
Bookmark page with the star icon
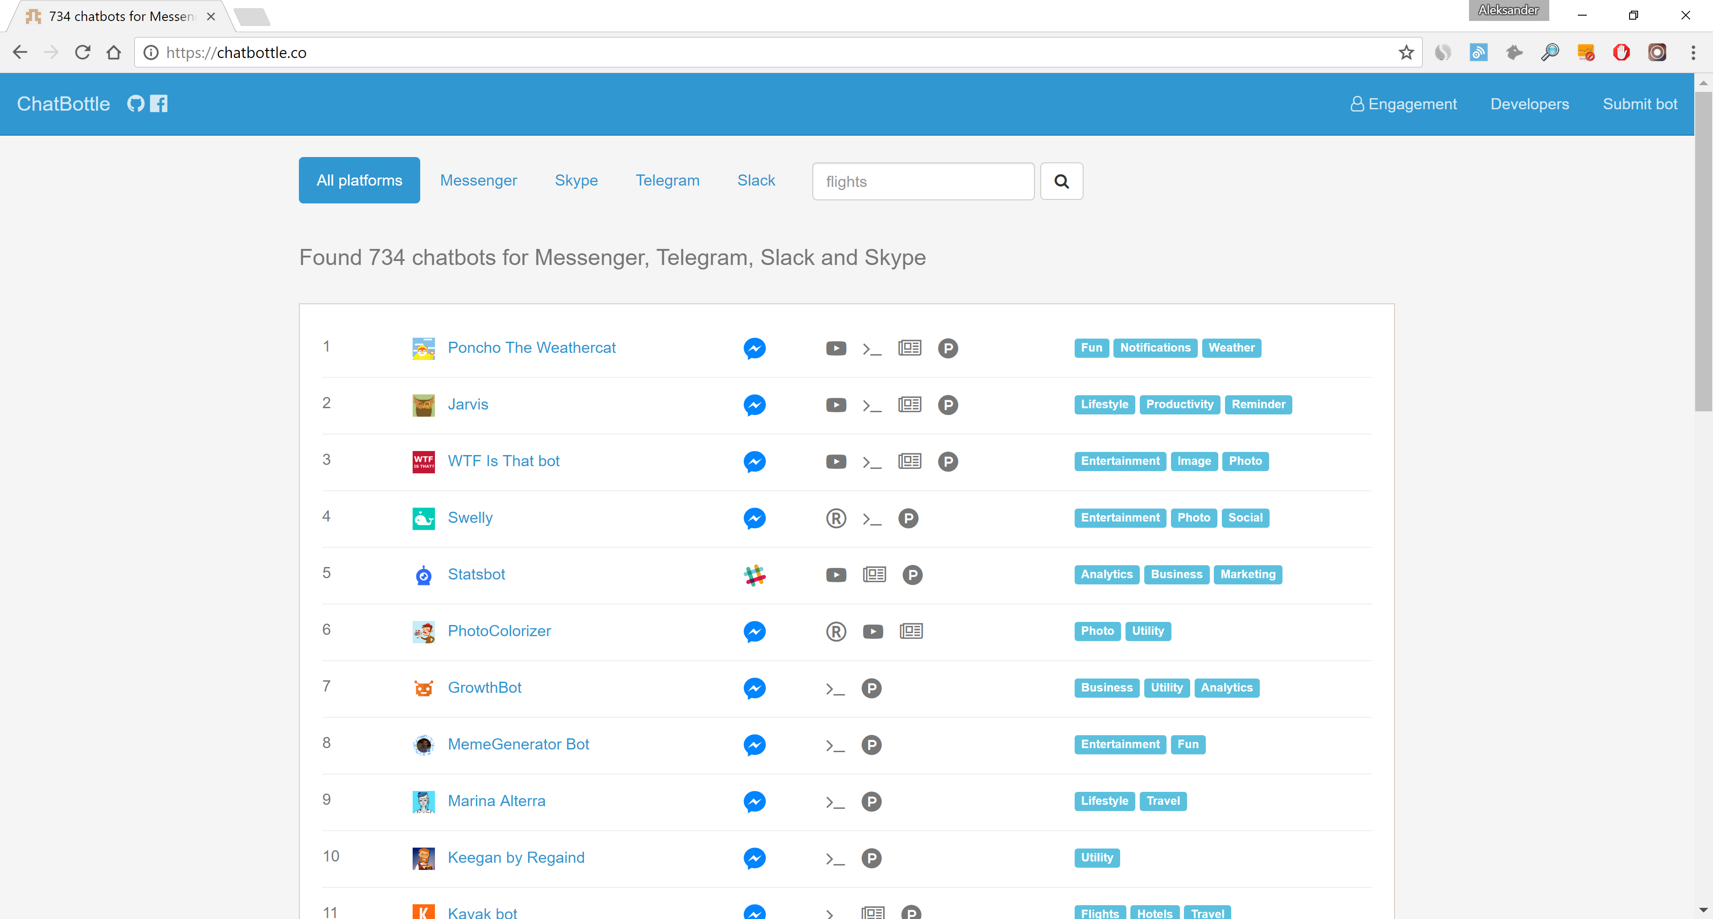(1406, 53)
